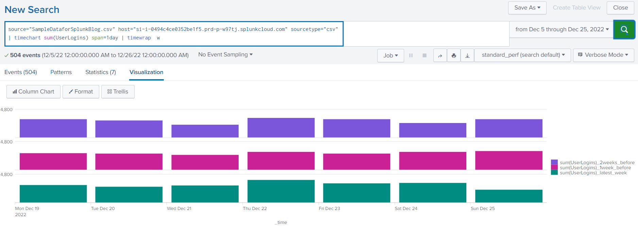
Task: Print the search results
Action: pyautogui.click(x=454, y=55)
